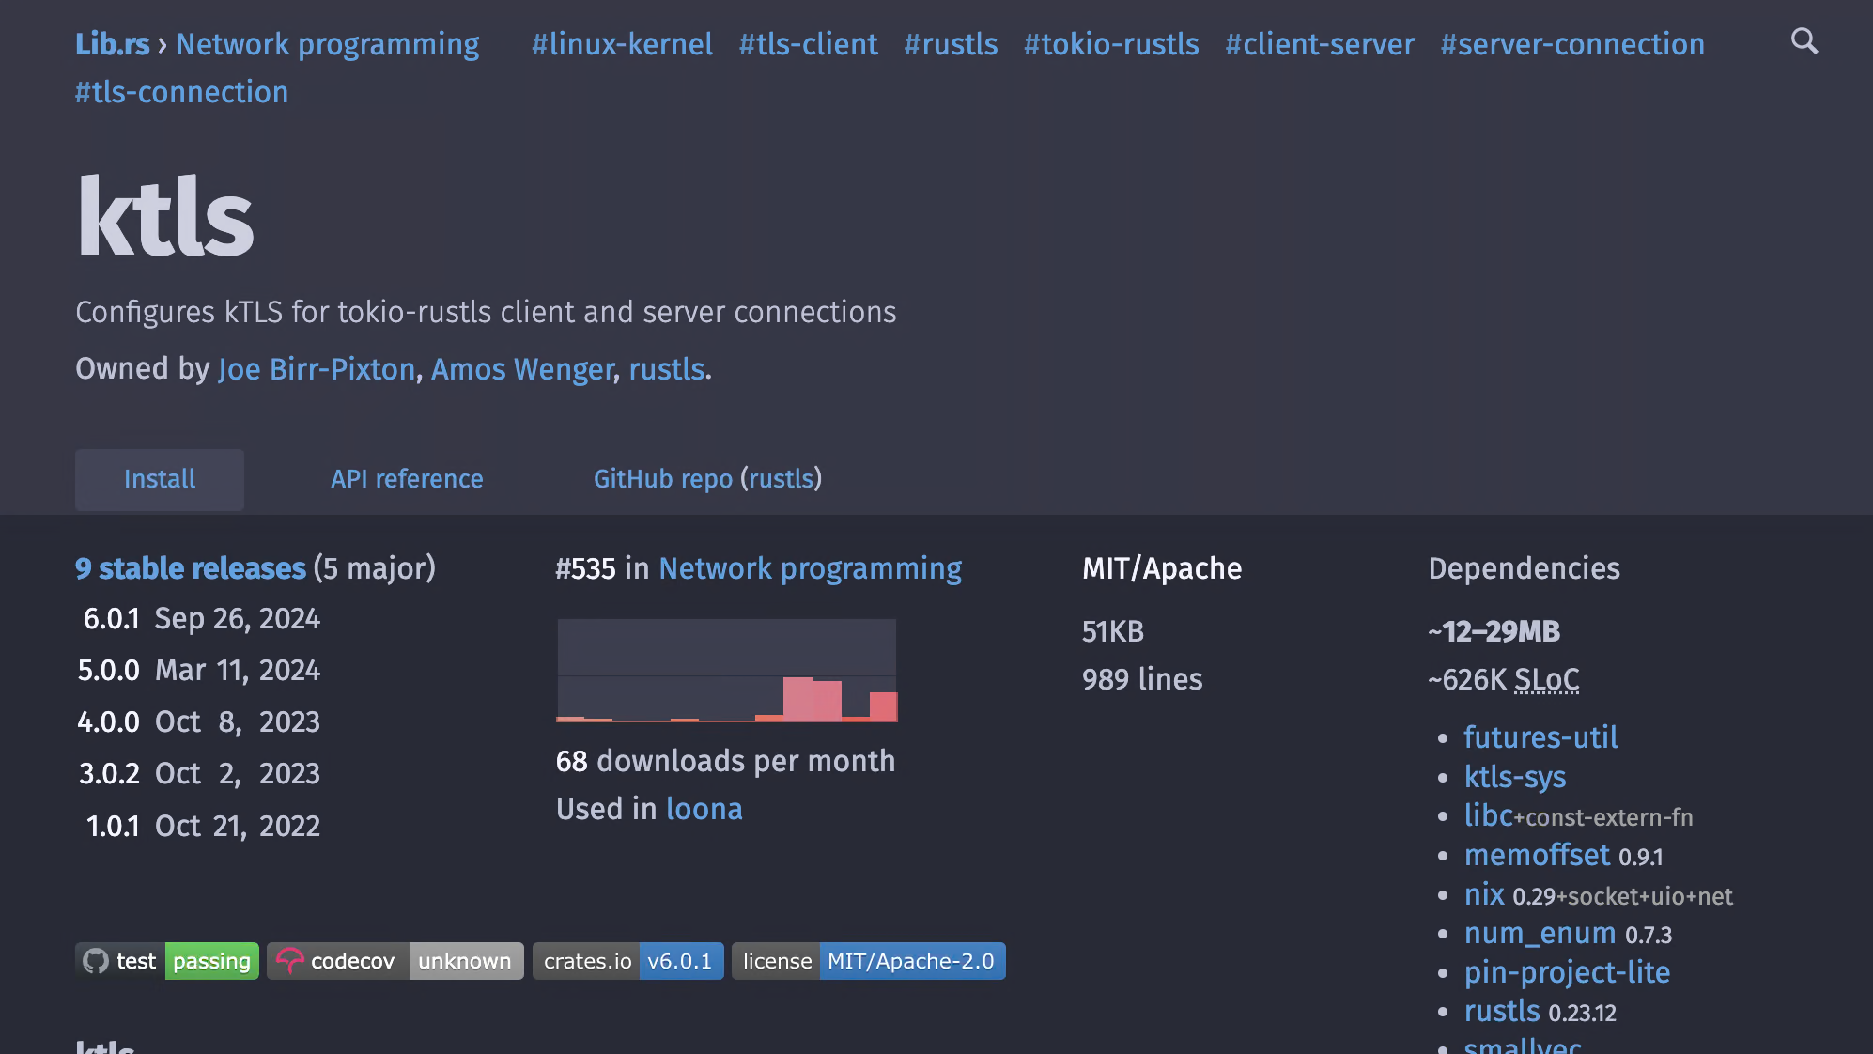Click the crates.io v6.0.1 badge
Image resolution: width=1873 pixels, height=1054 pixels.
click(x=627, y=960)
